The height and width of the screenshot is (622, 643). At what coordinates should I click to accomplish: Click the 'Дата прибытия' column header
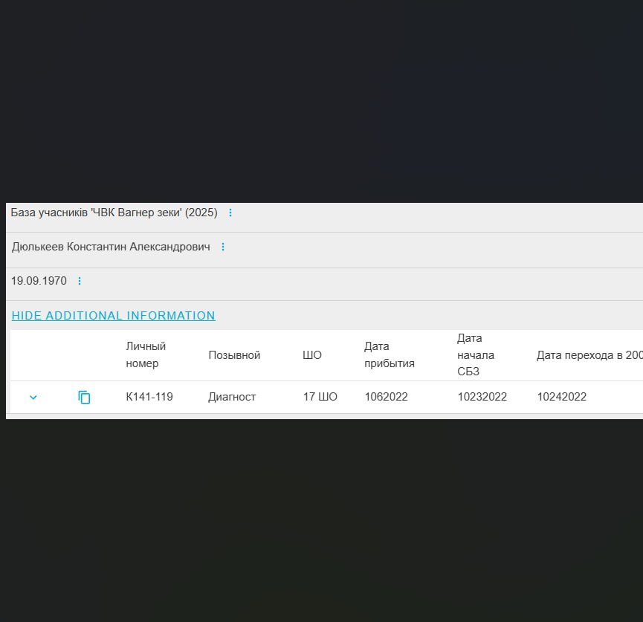point(389,354)
